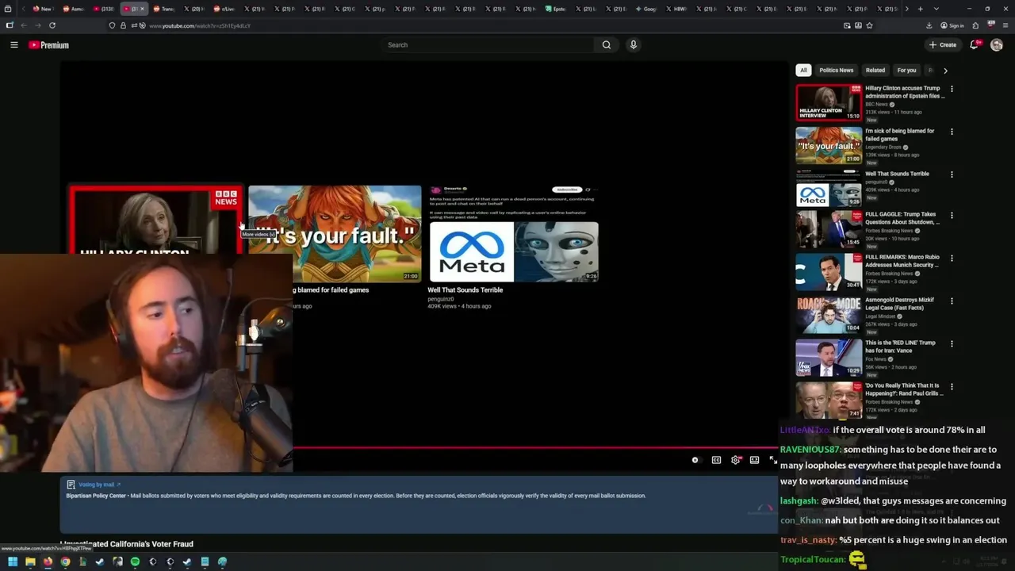Open options for FULL GAGGLE Trump video
Screen dimensions: 1015x571
point(952,215)
